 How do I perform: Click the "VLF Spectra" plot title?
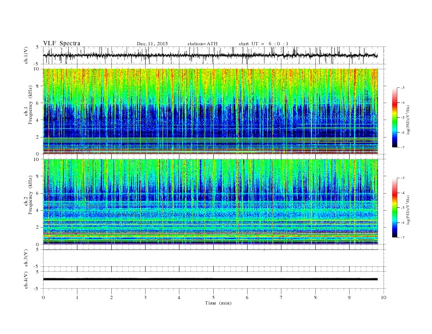click(62, 43)
